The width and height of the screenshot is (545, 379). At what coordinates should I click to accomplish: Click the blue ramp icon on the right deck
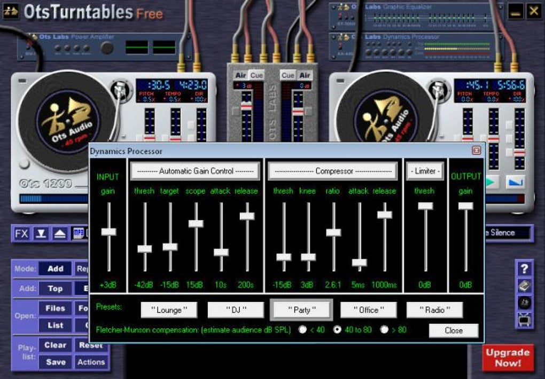[516, 182]
